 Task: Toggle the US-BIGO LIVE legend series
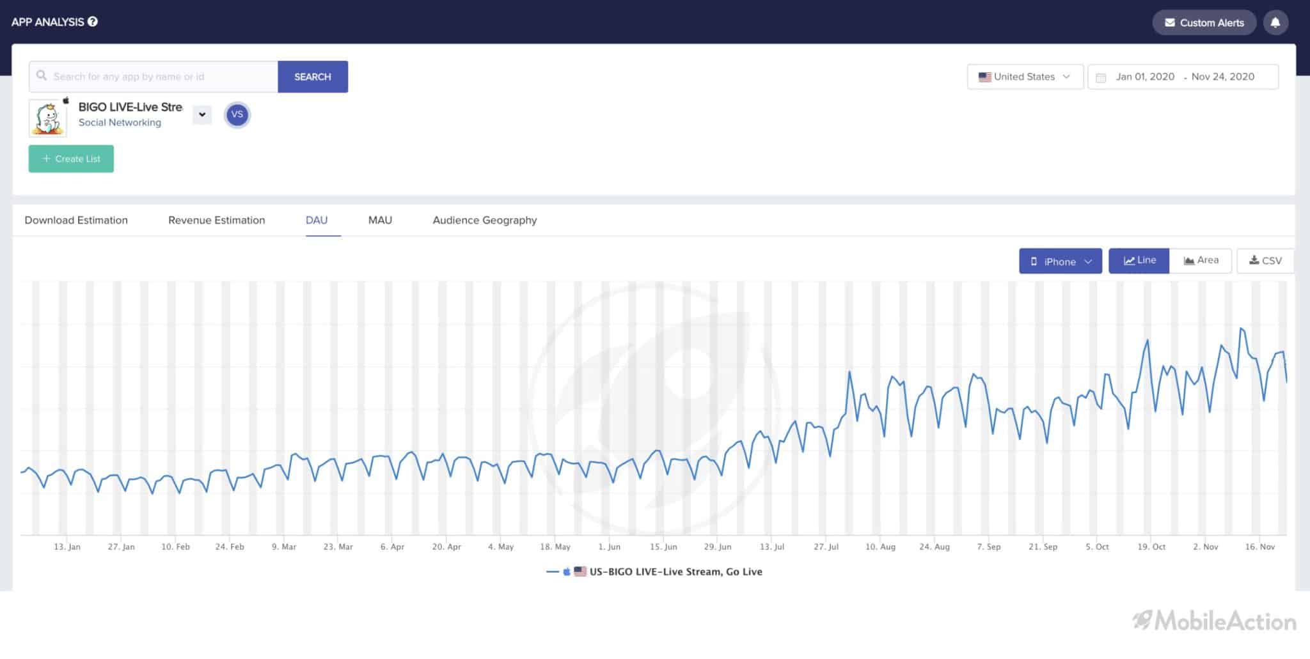(655, 571)
